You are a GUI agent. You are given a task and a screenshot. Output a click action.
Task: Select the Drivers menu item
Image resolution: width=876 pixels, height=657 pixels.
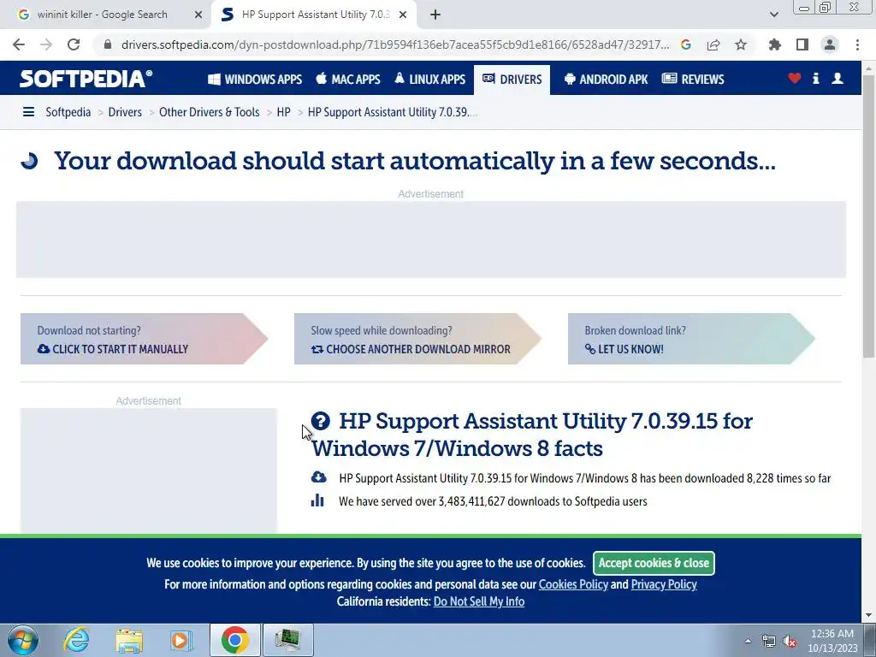[512, 80]
